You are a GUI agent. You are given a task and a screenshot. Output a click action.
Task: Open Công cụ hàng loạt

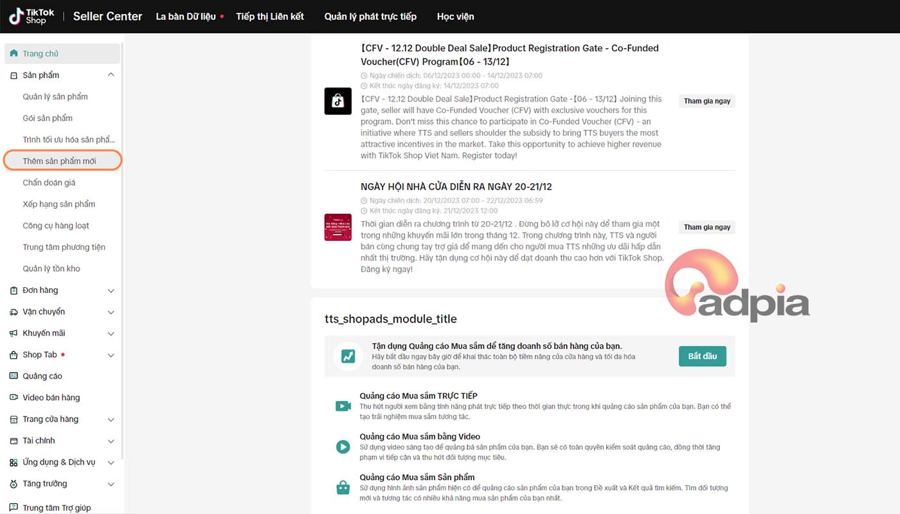pos(56,226)
